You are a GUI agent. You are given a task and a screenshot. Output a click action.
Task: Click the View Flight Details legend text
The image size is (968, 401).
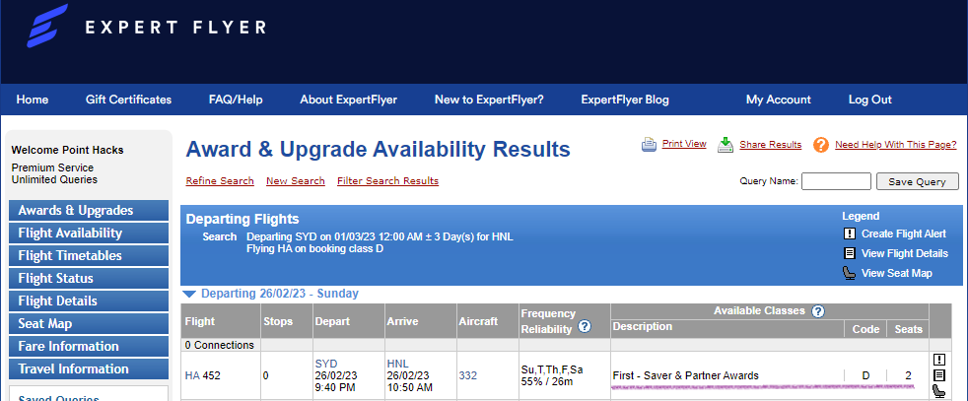905,253
